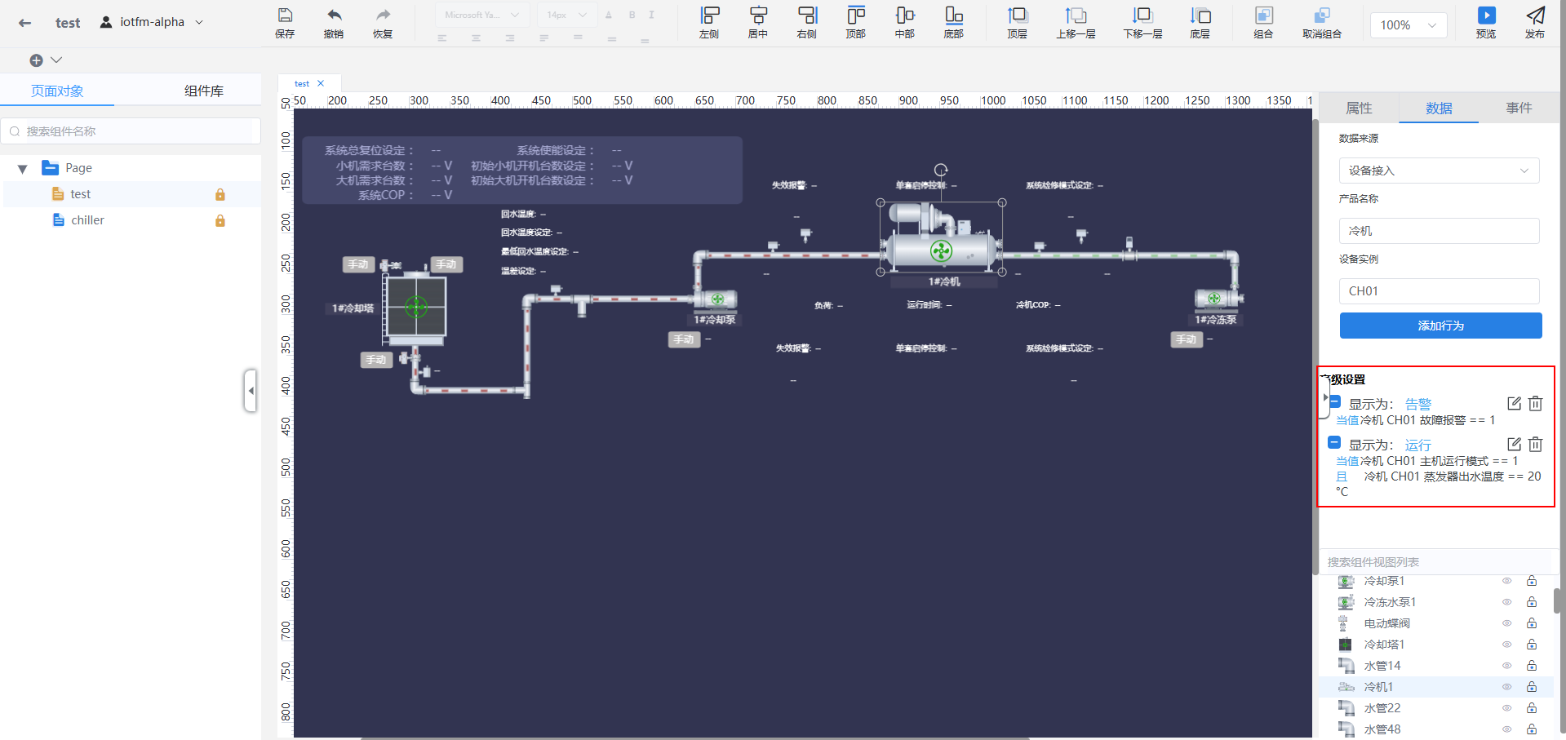
Task: Click the 设备实例 CH01 field
Action: (1439, 291)
